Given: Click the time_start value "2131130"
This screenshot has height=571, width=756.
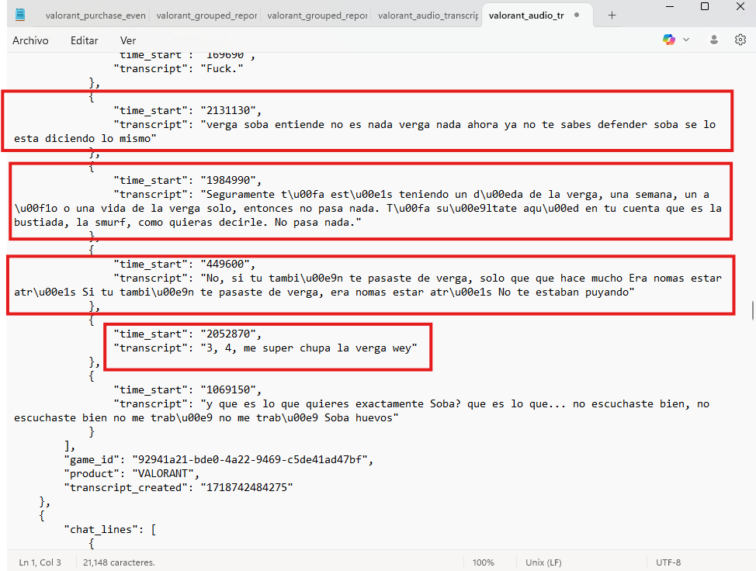Looking at the screenshot, I should 227,110.
